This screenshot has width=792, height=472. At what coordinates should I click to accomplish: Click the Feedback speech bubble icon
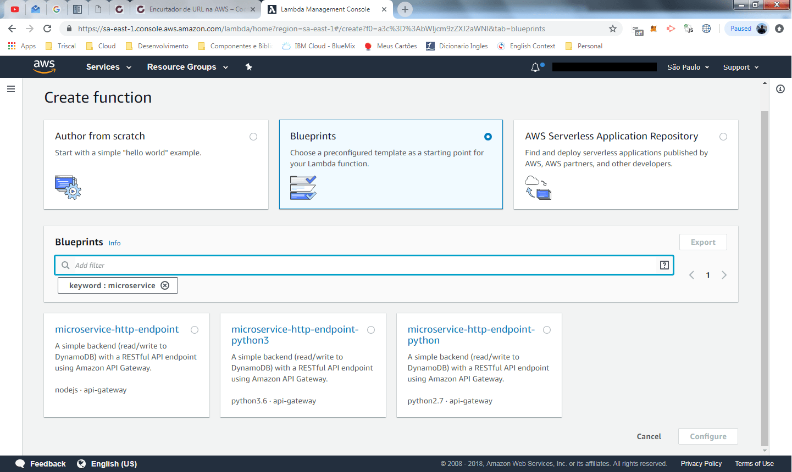(x=20, y=464)
